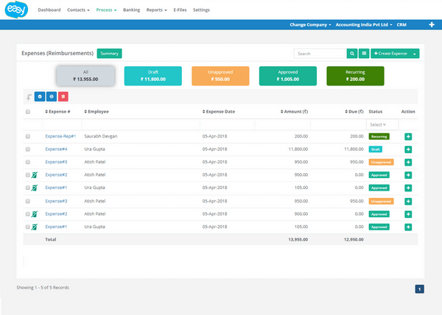Click the white plus icon in blue bar
The image size is (442, 315).
click(x=431, y=25)
